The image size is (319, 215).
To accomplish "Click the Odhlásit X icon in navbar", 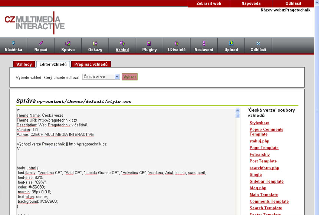I will tap(259, 43).
